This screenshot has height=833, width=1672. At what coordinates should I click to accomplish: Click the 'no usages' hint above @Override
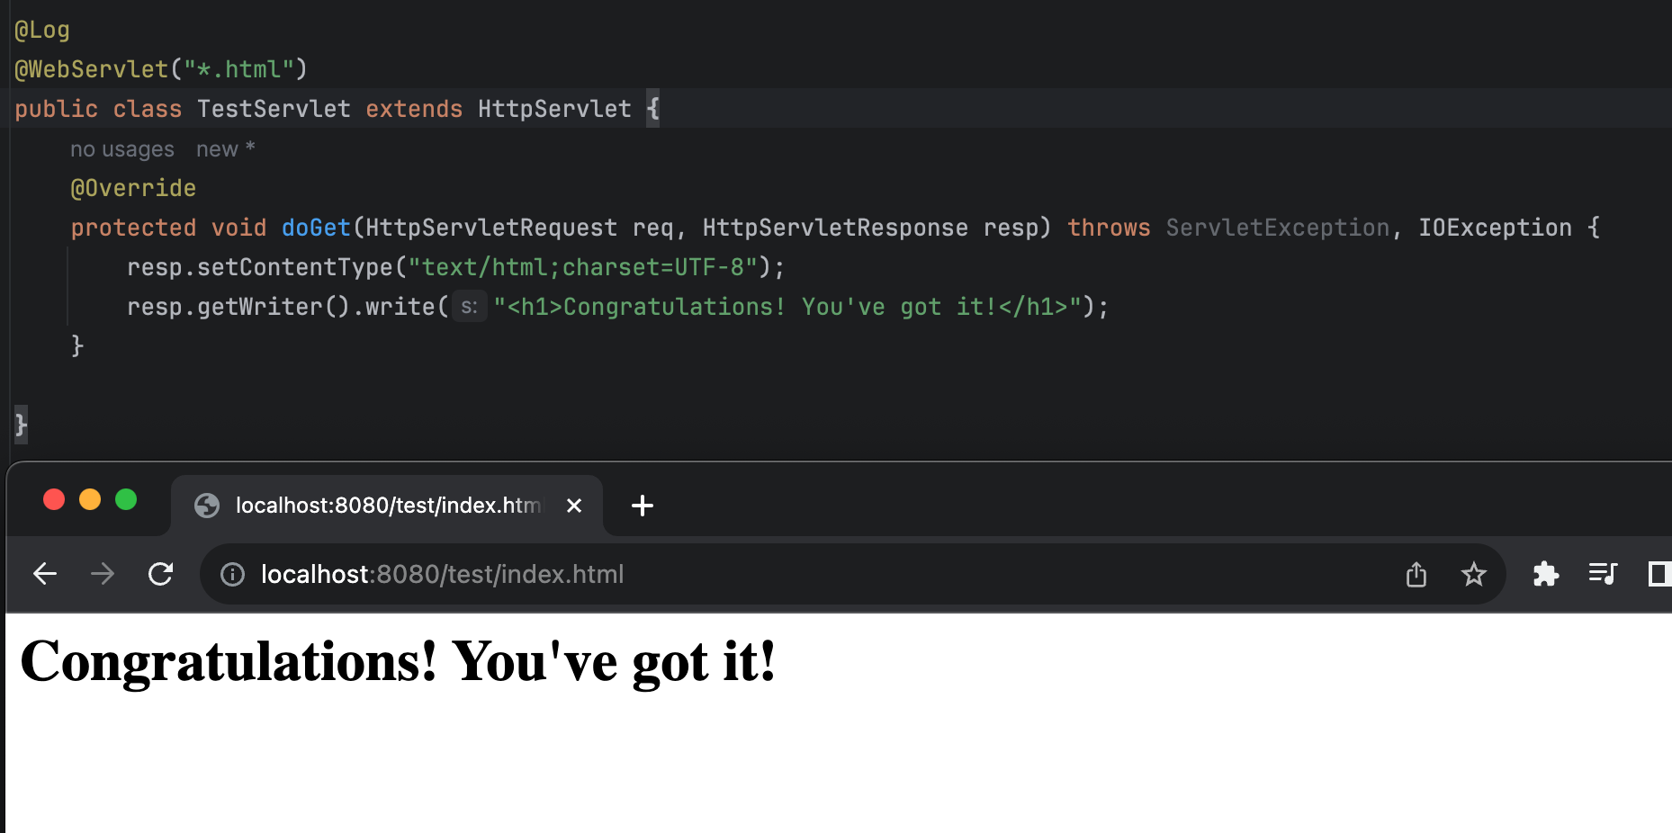click(121, 148)
